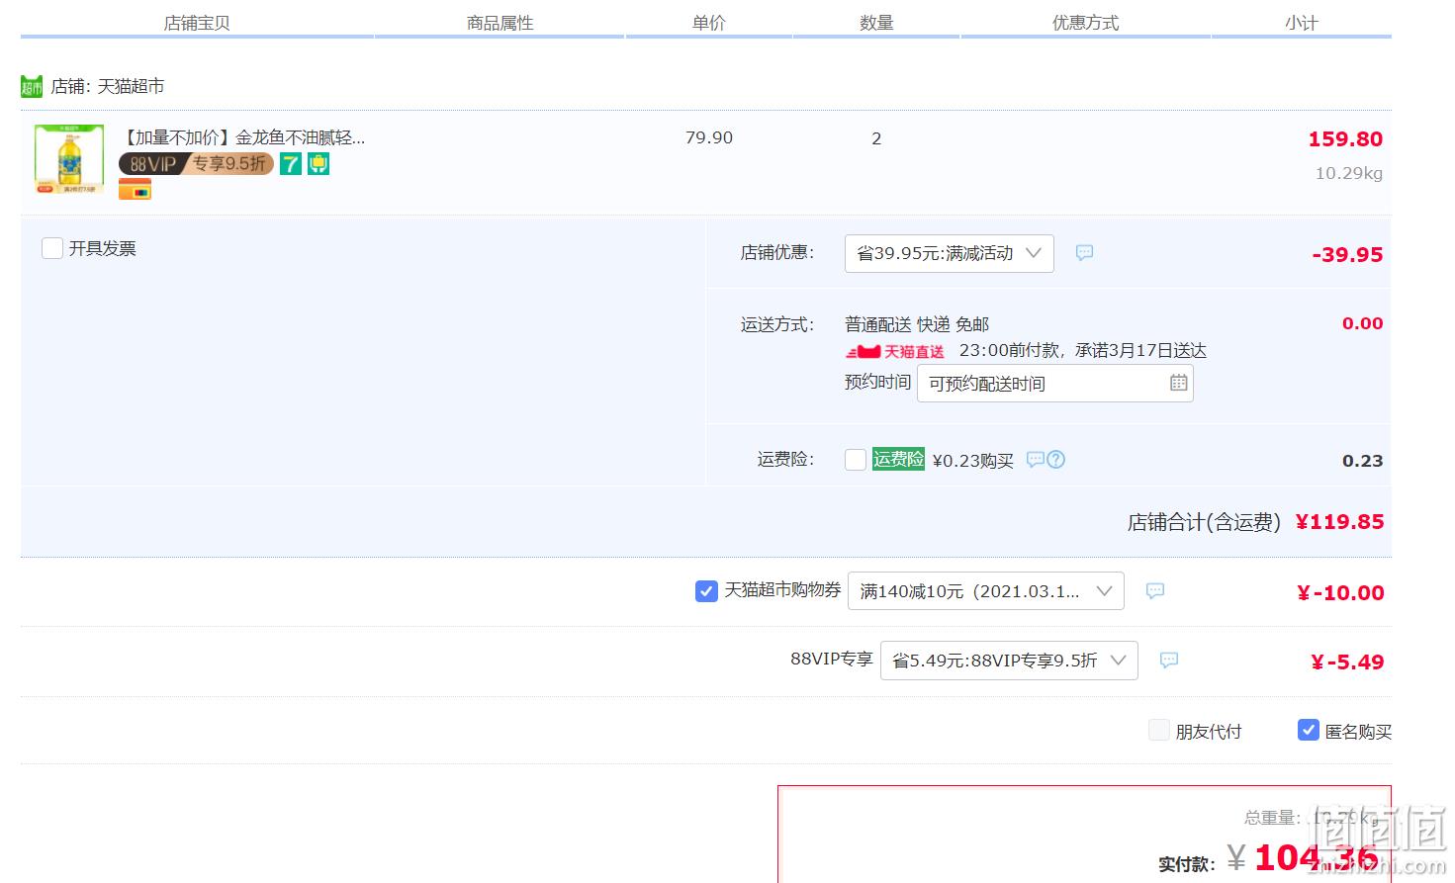The height and width of the screenshot is (883, 1455).
Task: Click the 88VIP deduction ¥-5.49
Action: pos(1347,662)
